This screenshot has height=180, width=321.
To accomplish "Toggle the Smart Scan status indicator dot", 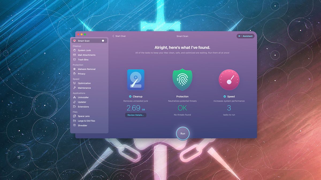I will [103, 41].
